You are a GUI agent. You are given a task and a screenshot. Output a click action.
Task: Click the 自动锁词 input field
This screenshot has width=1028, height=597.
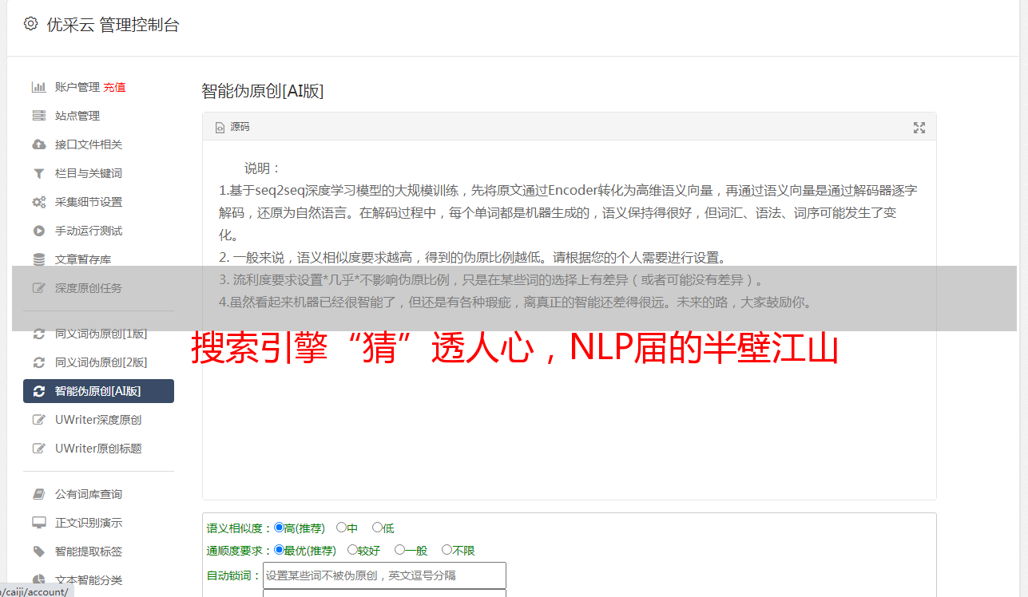pos(384,575)
